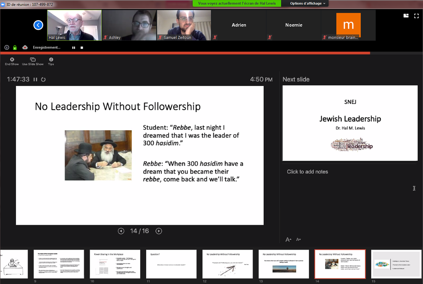Click the green encryption lock icon
The height and width of the screenshot is (284, 423).
(15, 48)
